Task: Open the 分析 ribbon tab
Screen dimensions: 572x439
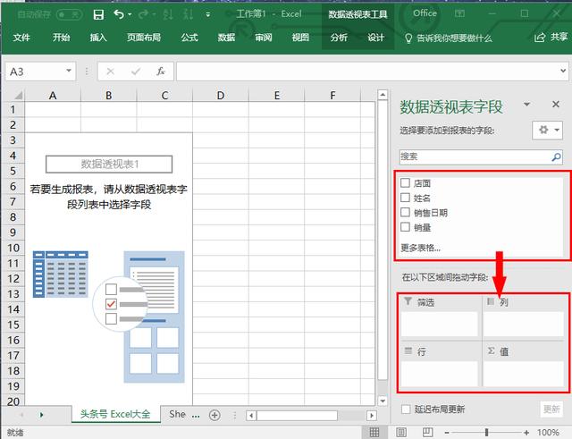Action: (x=339, y=38)
